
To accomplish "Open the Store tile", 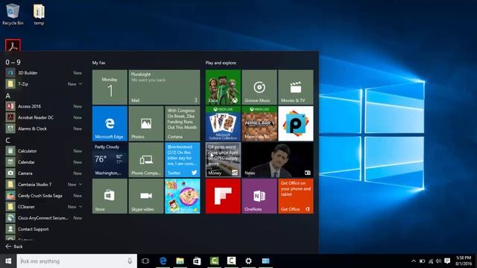I will [x=110, y=196].
